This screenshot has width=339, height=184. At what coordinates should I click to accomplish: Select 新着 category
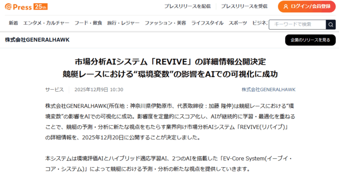(13, 23)
